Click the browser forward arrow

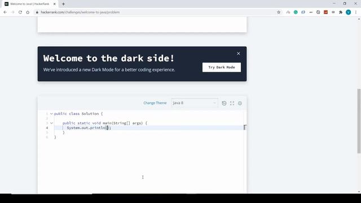(x=12, y=12)
